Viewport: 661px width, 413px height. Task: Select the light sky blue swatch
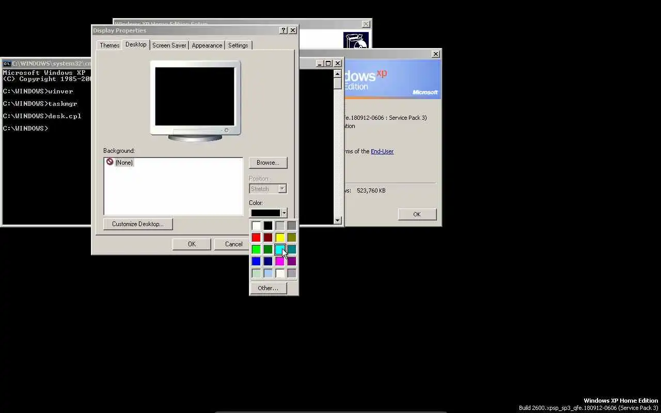click(x=268, y=273)
